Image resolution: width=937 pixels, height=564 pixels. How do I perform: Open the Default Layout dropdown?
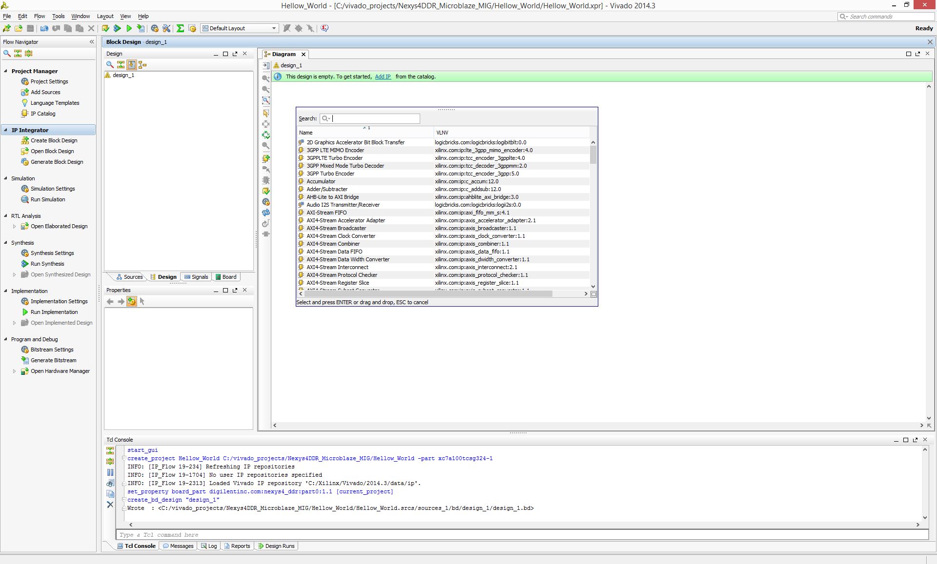[x=240, y=28]
